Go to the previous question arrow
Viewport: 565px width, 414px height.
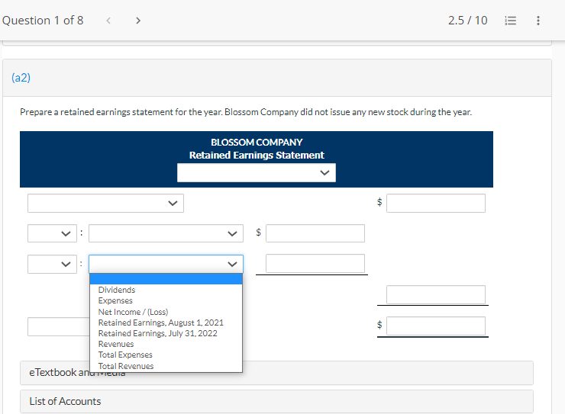[108, 21]
